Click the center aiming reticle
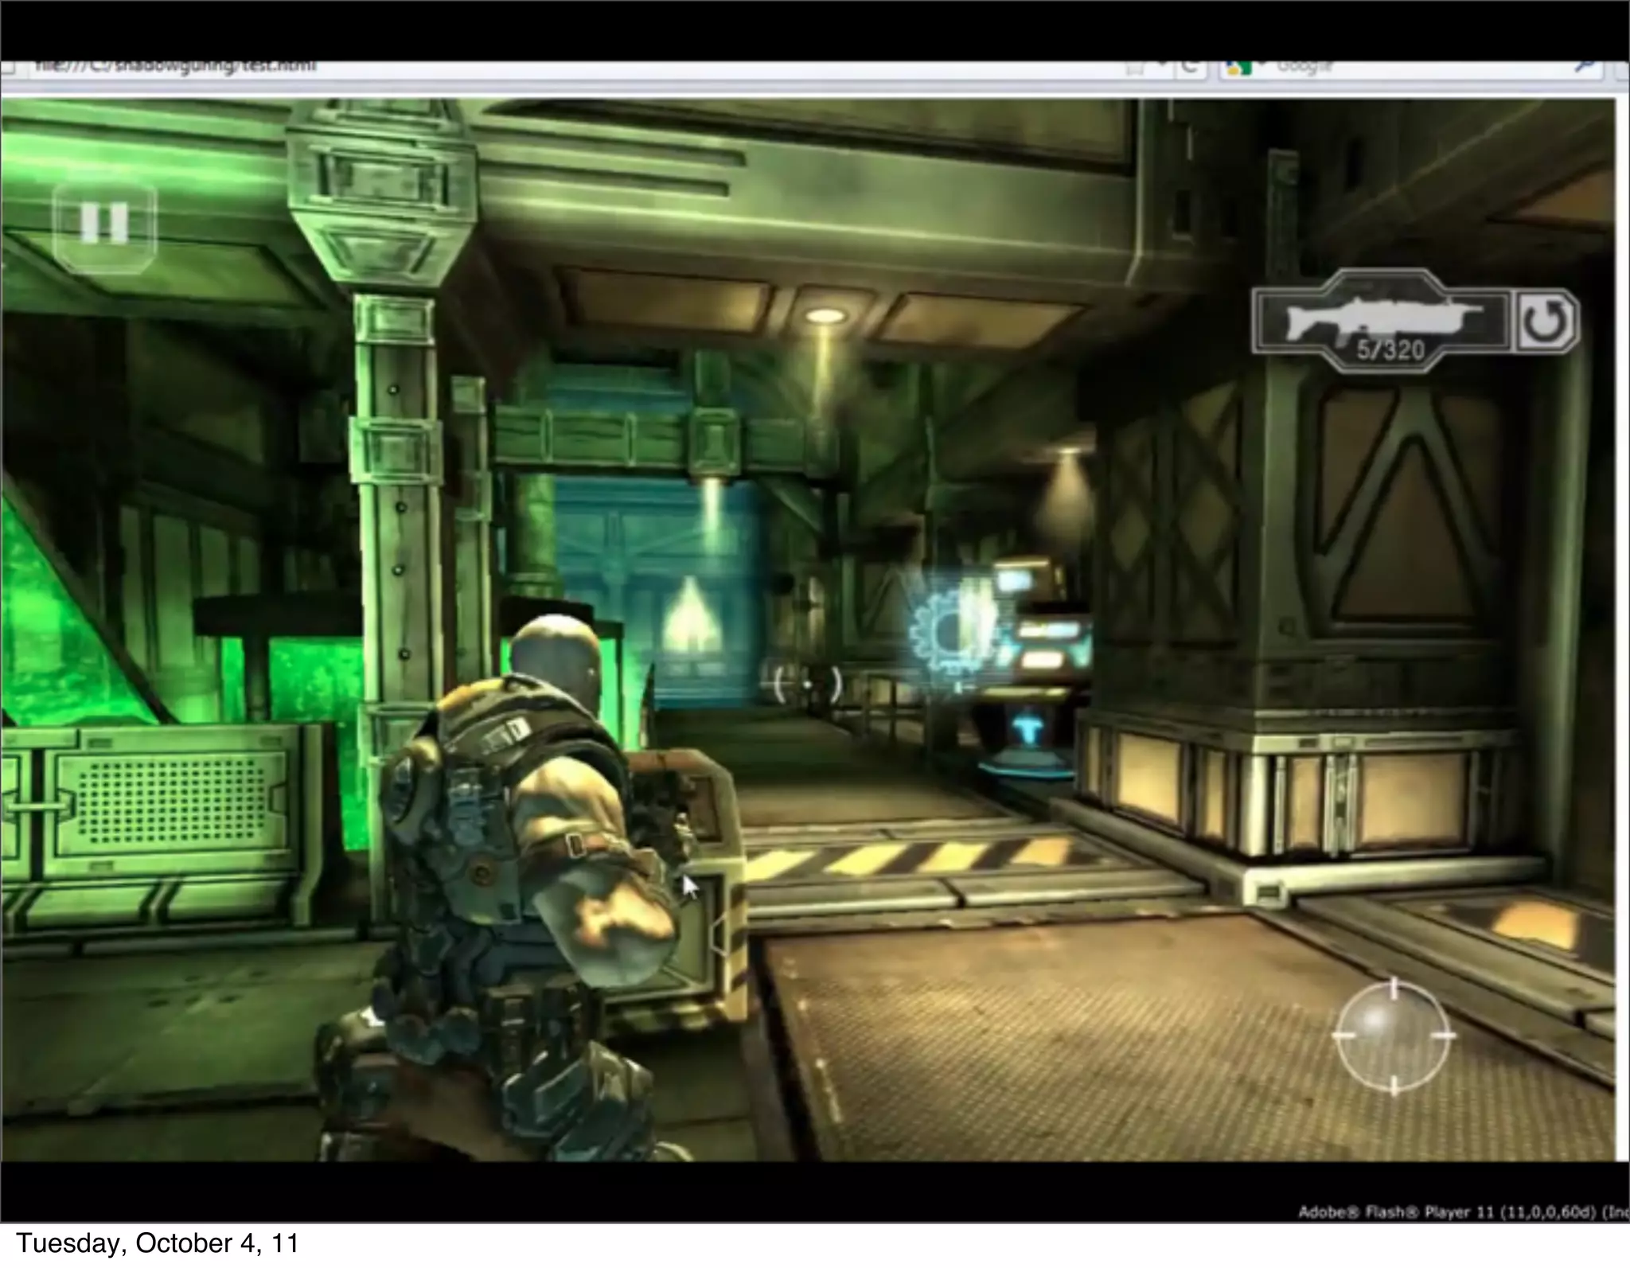This screenshot has width=1630, height=1268. coord(809,683)
